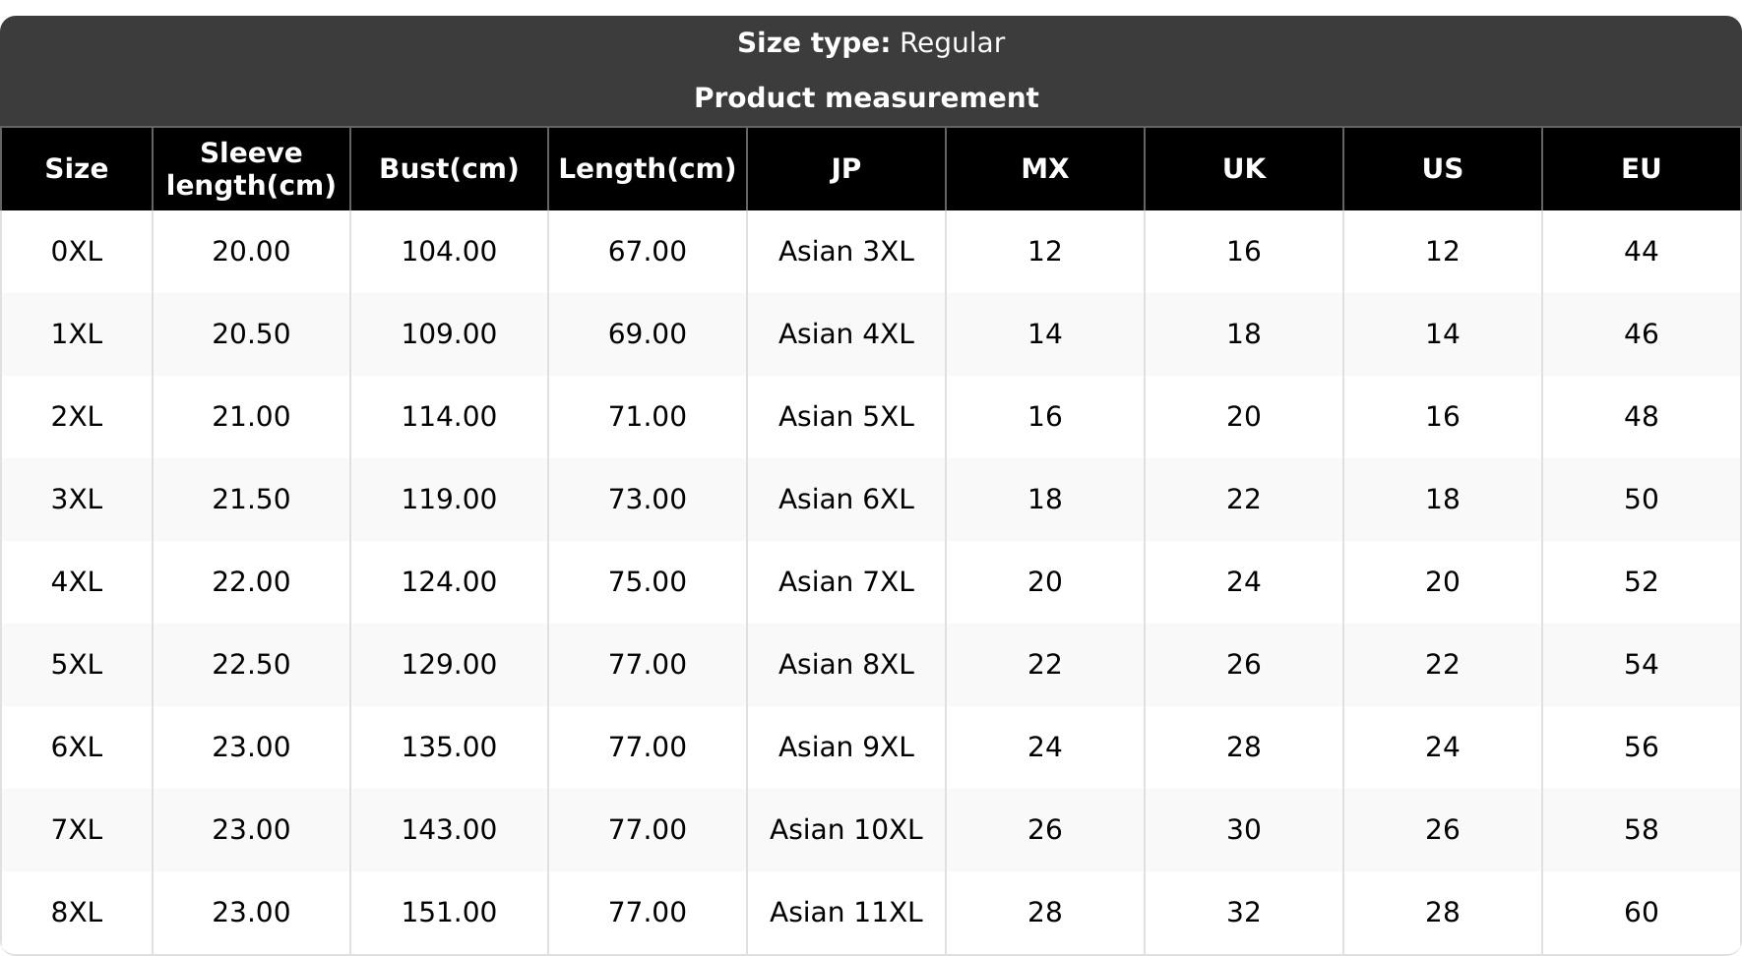This screenshot has height=956, width=1742.
Task: Select the 8XL size cell
Action: [77, 913]
